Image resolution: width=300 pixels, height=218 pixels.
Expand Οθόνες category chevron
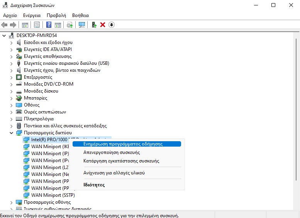11,105
